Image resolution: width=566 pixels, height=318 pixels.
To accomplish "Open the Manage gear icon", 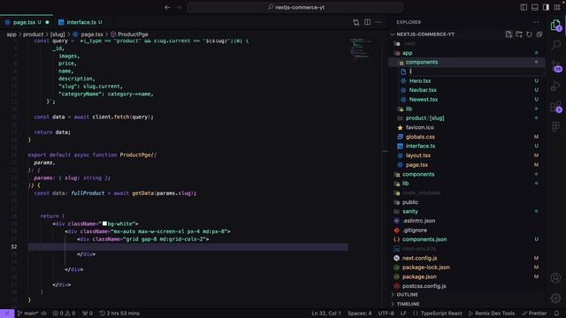I will 555,299.
